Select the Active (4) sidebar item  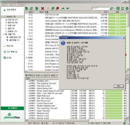tap(10, 28)
